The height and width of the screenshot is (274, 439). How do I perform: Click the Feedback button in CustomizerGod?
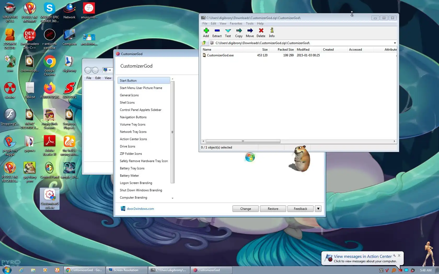pos(301,209)
